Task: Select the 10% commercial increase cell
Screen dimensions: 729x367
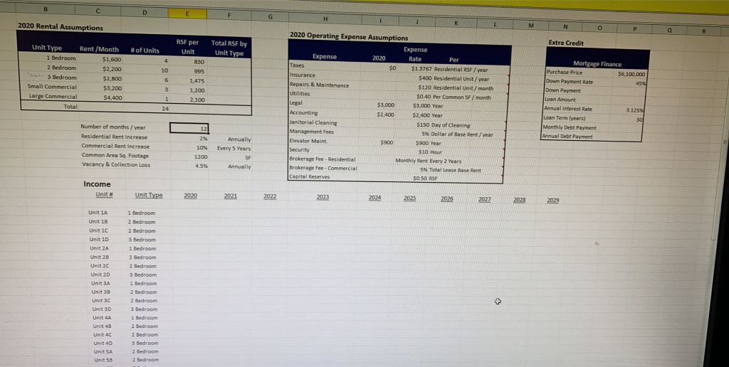Action: point(201,147)
